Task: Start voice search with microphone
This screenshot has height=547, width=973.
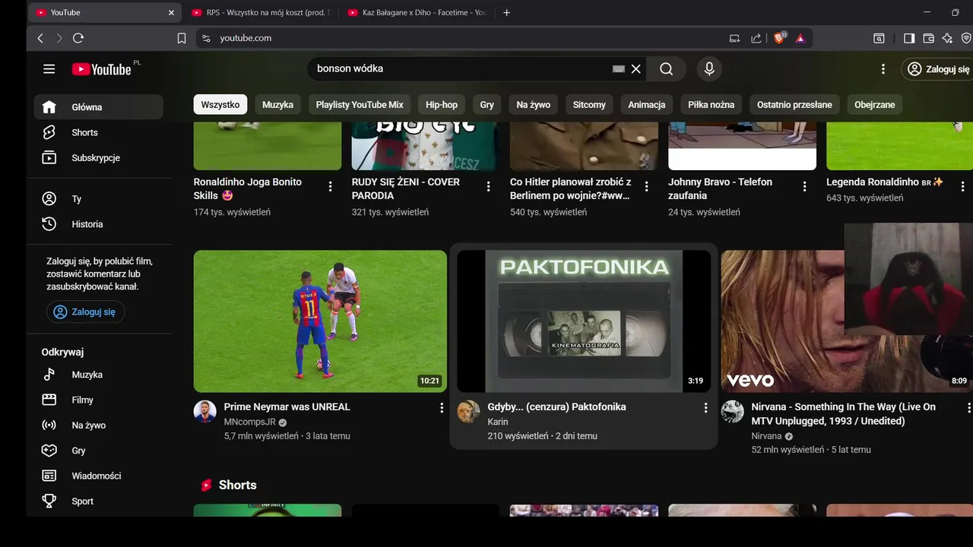Action: 709,69
